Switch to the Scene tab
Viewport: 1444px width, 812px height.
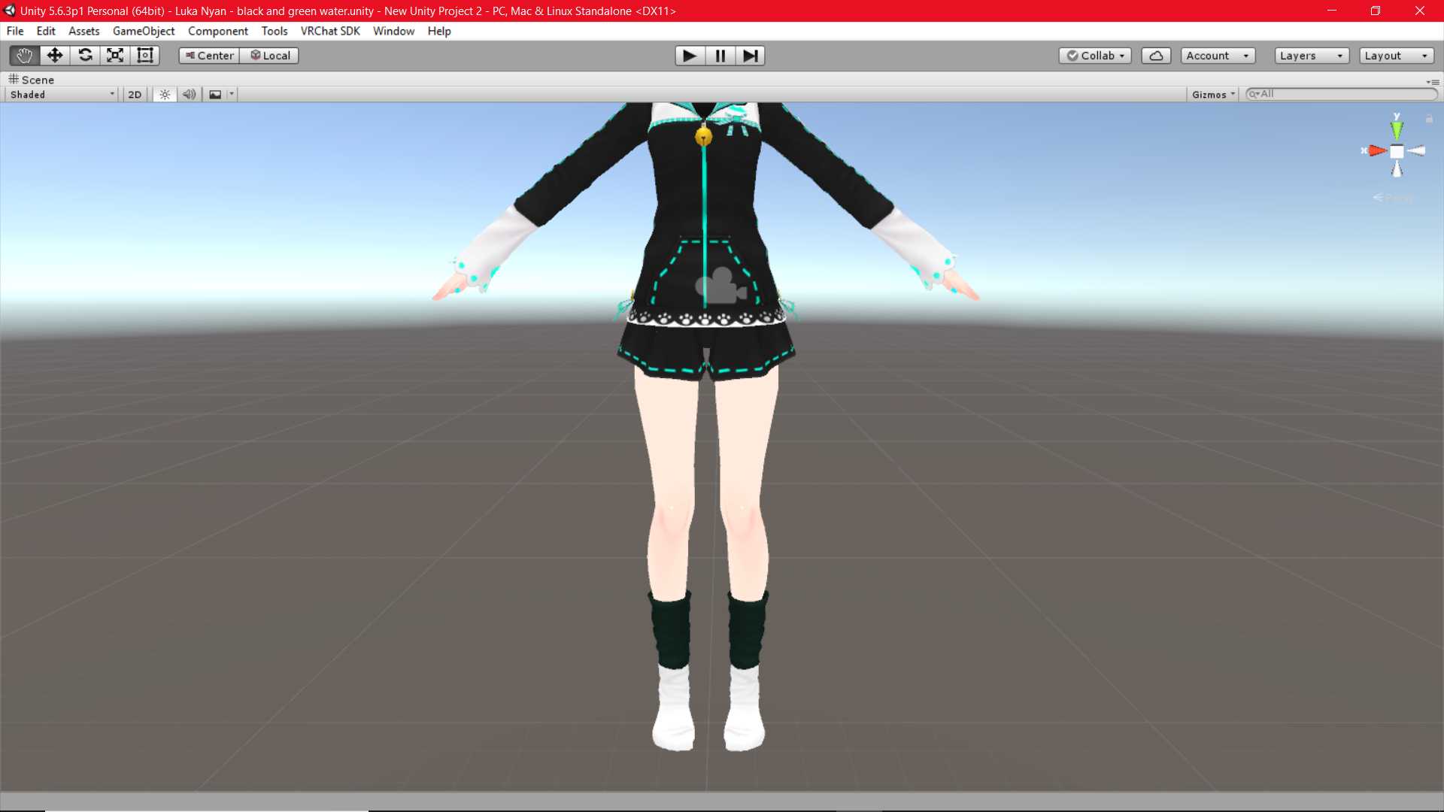point(32,79)
